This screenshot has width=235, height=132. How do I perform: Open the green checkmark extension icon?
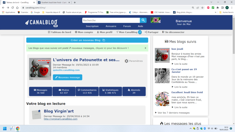pos(213,8)
